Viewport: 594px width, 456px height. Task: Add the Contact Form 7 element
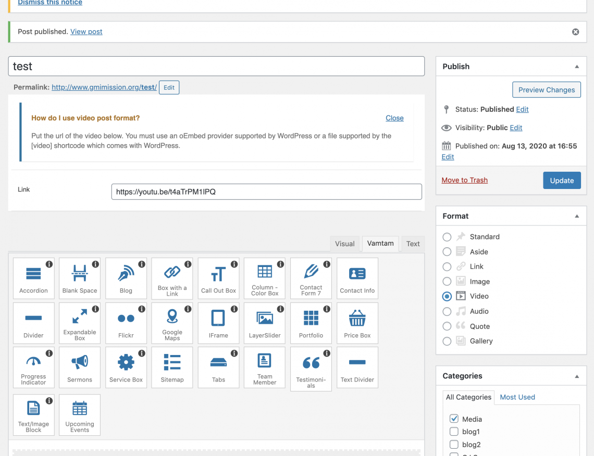311,278
